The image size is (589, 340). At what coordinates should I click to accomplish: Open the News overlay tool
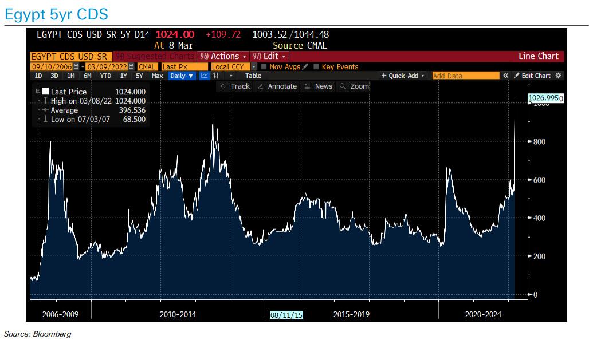point(318,86)
